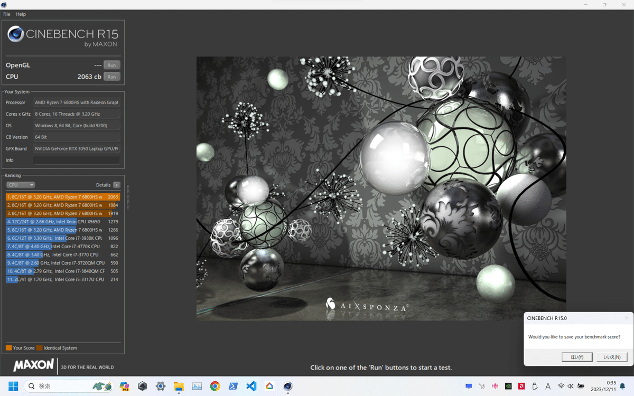This screenshot has height=396, width=634.
Task: Click はい(Y) to save the benchmark score
Action: 577,357
